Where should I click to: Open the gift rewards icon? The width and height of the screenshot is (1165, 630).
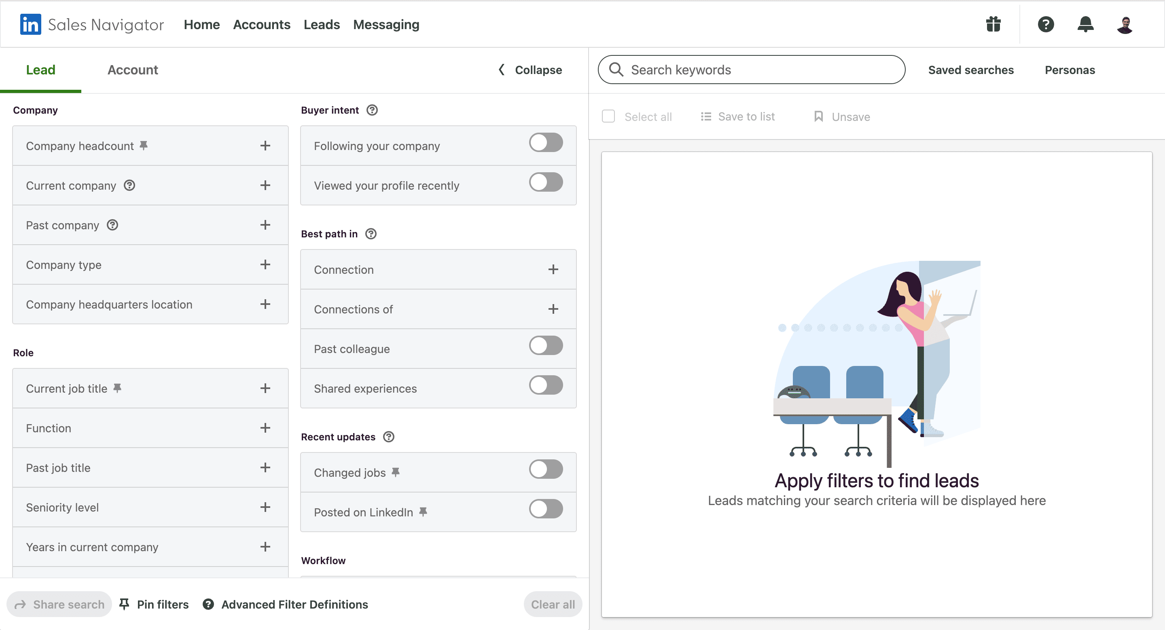coord(993,24)
